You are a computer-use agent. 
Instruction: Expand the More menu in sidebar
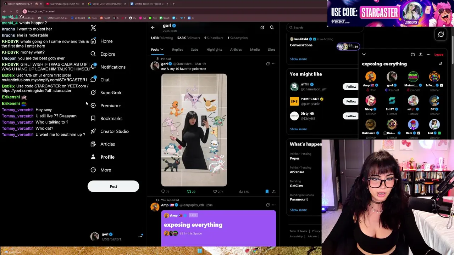tap(100, 170)
